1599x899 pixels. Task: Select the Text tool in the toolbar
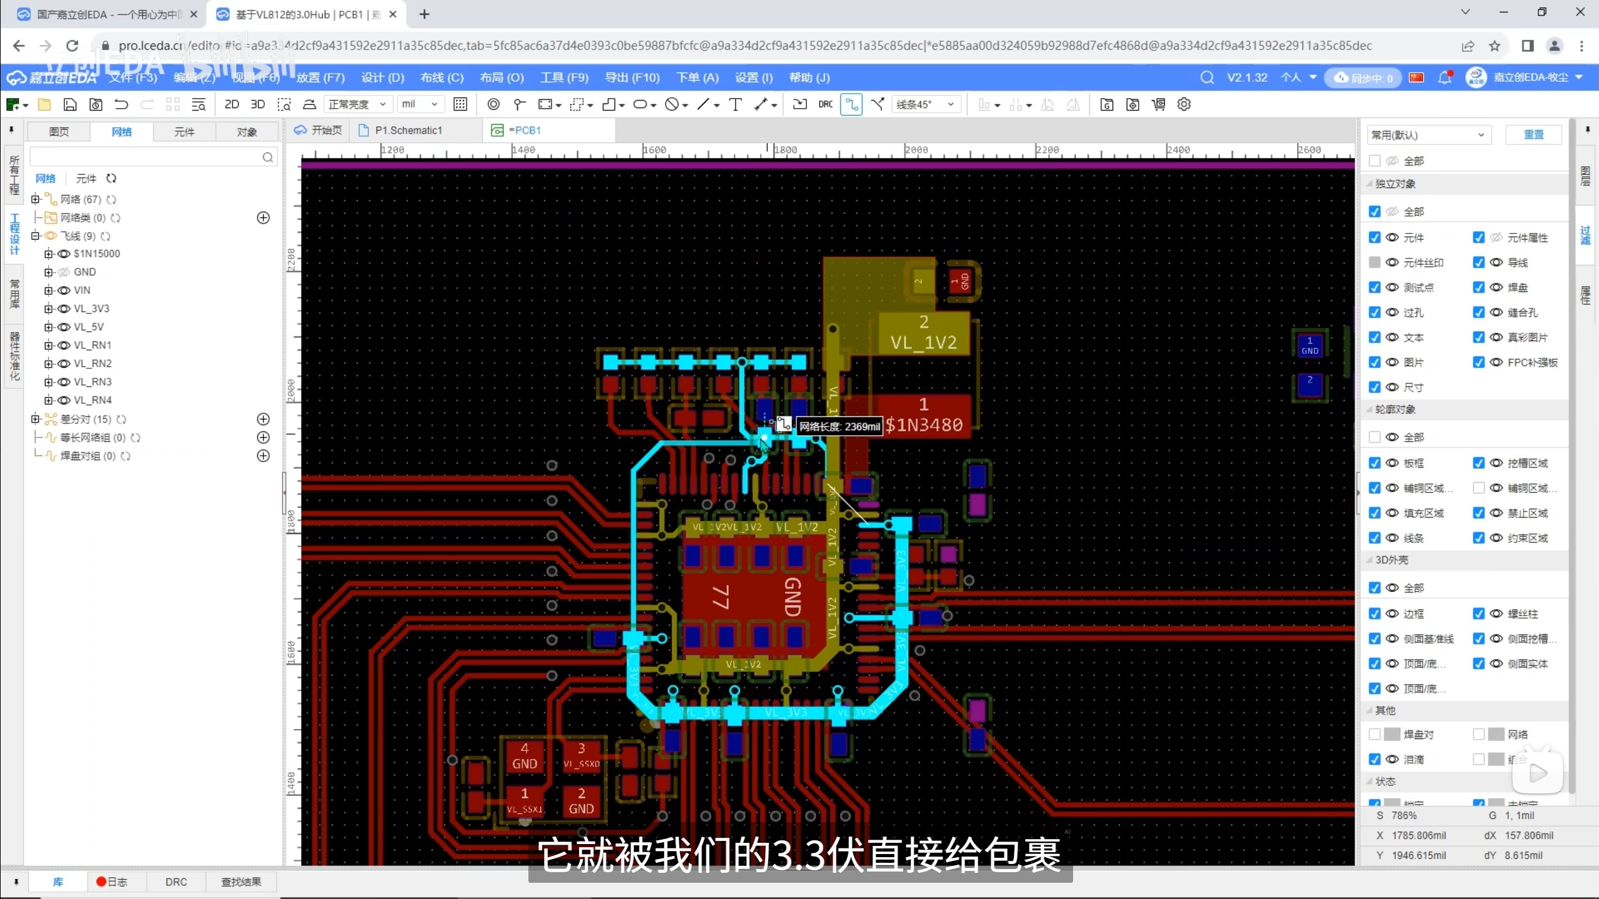(x=735, y=104)
